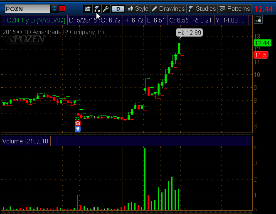Change the D timeframe button
Image resolution: width=276 pixels, height=214 pixels.
(x=118, y=9)
